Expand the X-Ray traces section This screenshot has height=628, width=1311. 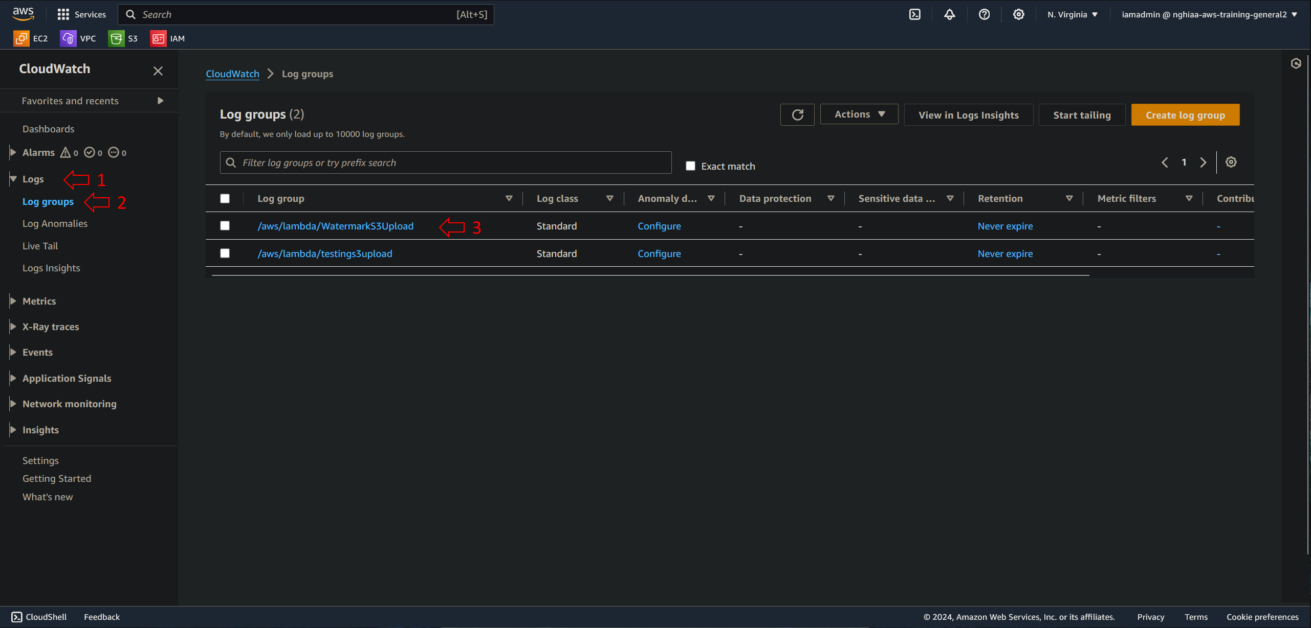(x=13, y=327)
